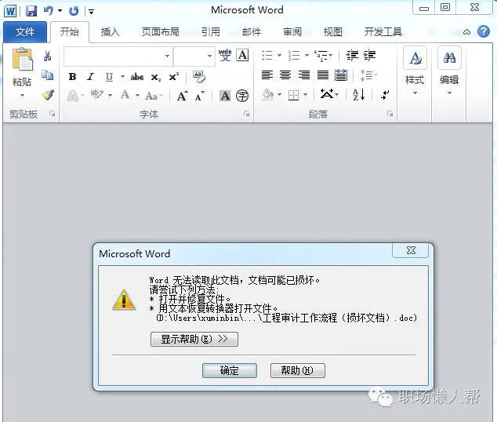Switch to the 开发工具 ribbon tab
The width and height of the screenshot is (497, 422).
[x=383, y=31]
